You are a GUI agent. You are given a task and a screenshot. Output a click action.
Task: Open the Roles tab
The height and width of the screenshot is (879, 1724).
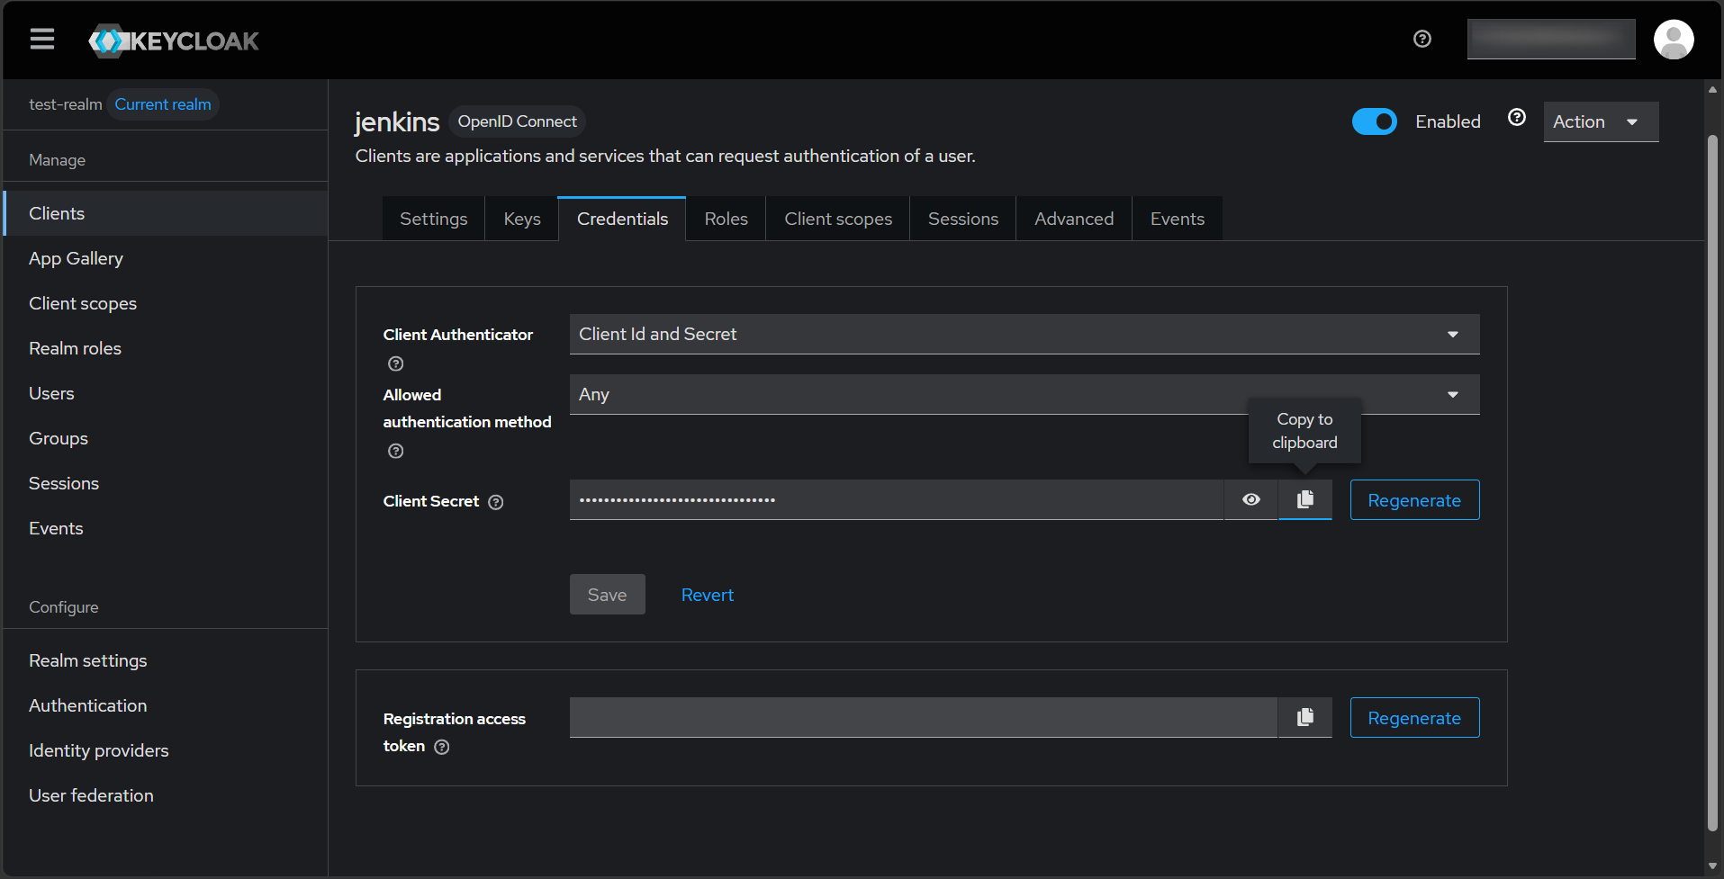(x=726, y=219)
